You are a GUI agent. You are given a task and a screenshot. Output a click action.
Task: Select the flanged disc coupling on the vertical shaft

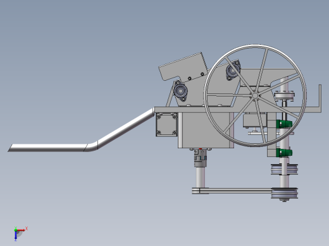tap(284, 96)
